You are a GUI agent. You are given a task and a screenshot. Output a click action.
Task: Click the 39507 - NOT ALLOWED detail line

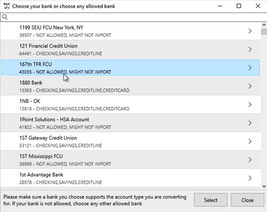(65, 35)
